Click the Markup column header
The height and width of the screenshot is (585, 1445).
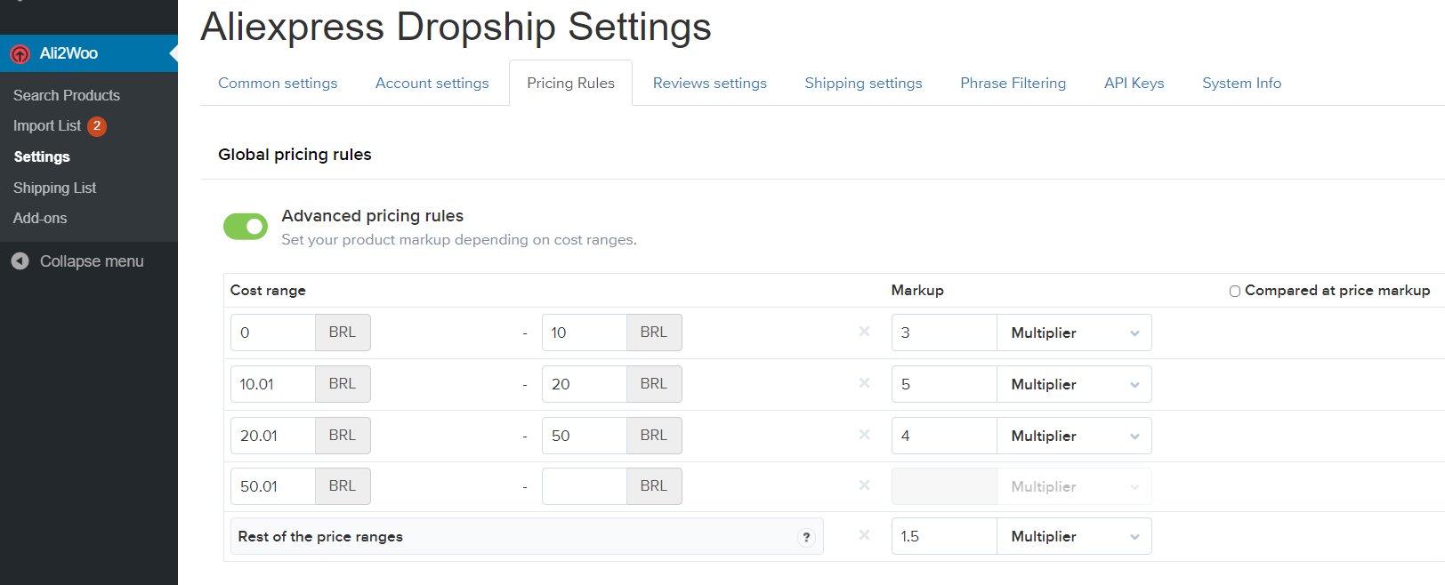coord(917,291)
